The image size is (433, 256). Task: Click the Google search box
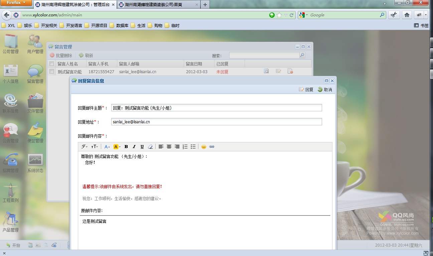344,15
